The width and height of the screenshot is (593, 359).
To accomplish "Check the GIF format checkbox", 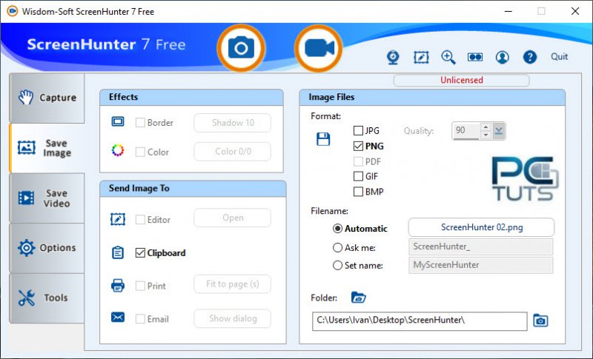I will (x=358, y=176).
